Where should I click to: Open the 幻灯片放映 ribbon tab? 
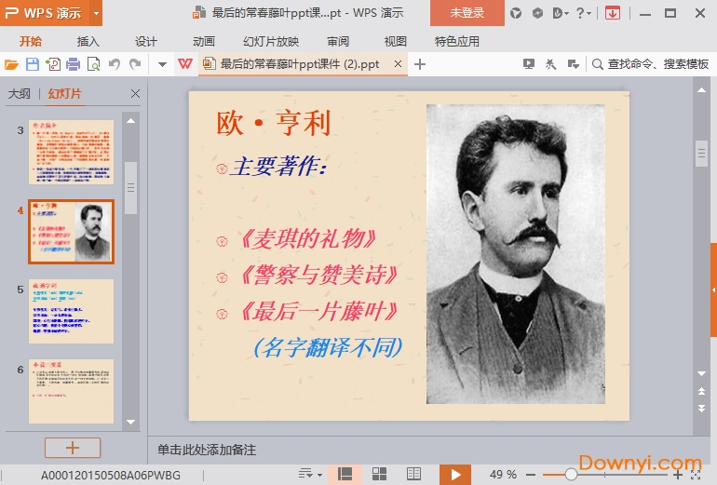pos(271,41)
